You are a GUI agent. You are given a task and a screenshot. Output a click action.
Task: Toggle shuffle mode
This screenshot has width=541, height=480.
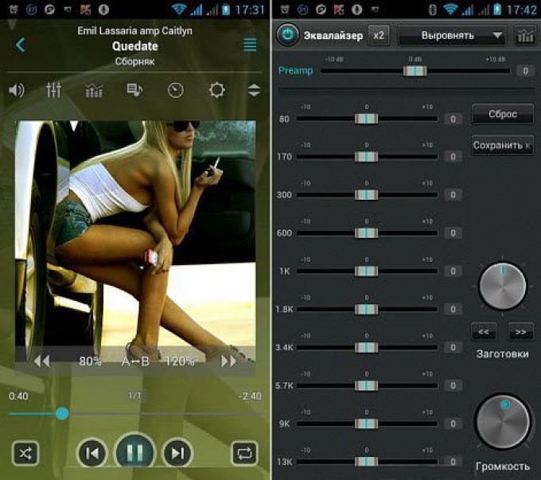point(25,454)
